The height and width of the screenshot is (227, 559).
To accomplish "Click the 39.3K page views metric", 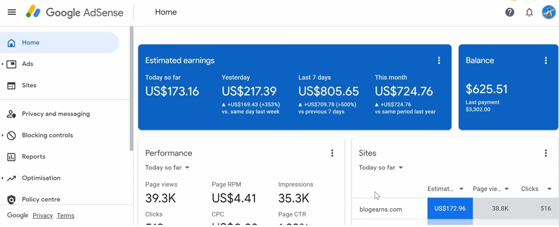I will point(161,198).
